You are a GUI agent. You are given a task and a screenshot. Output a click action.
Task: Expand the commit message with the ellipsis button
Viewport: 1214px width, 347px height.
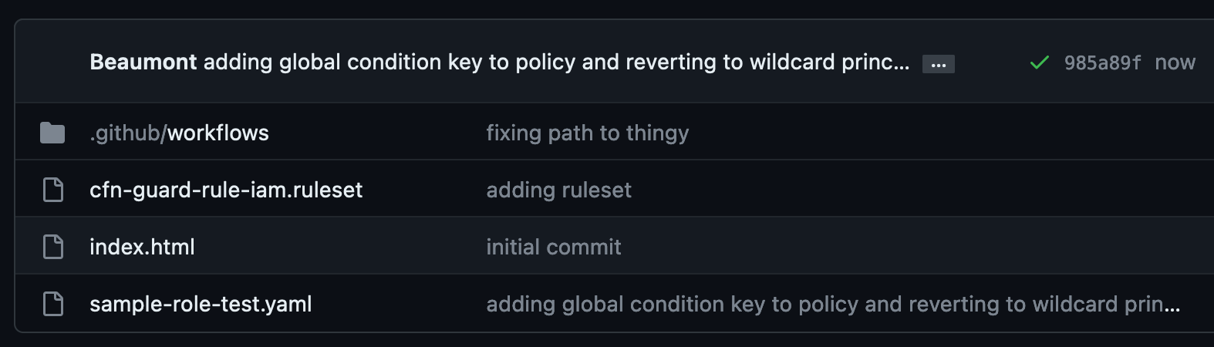point(938,64)
